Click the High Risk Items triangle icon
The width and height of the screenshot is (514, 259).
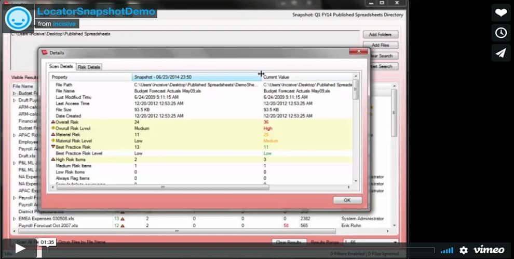coord(53,160)
